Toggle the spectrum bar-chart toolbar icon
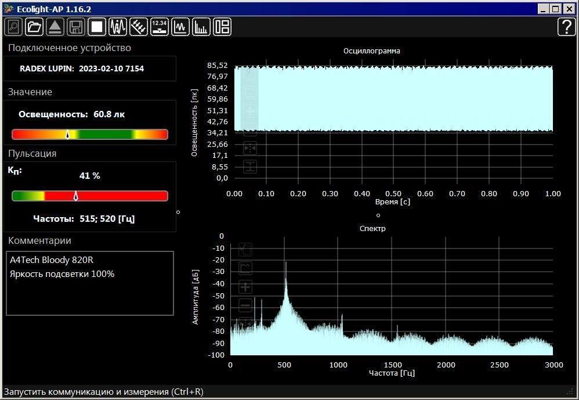The width and height of the screenshot is (579, 400). [x=201, y=27]
